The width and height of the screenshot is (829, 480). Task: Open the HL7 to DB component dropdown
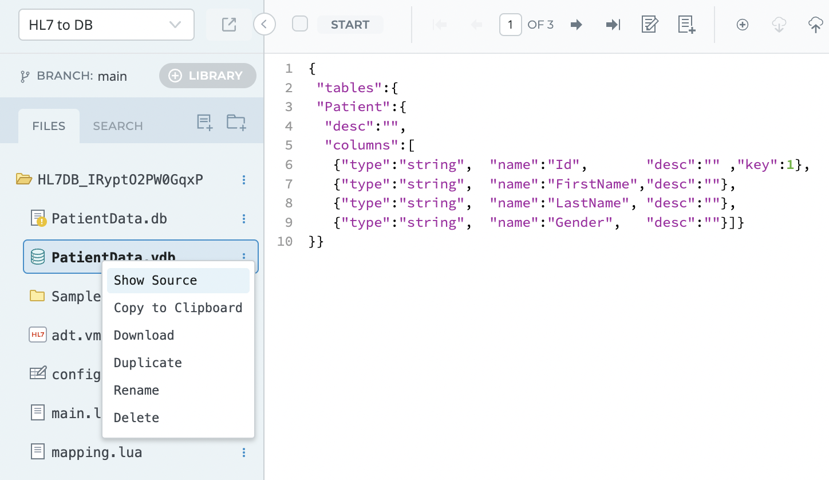pyautogui.click(x=106, y=25)
